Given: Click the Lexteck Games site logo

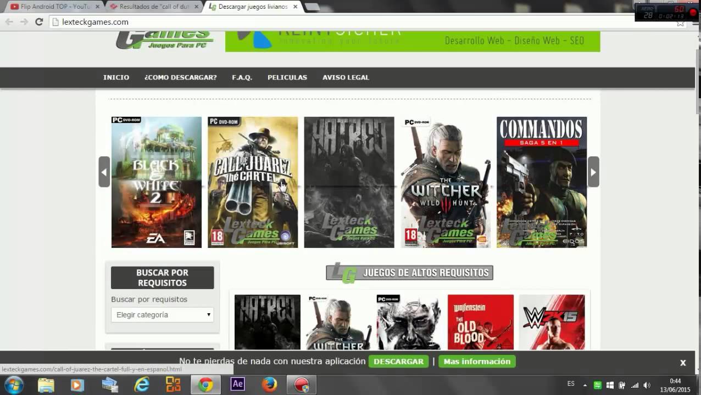Looking at the screenshot, I should tap(164, 40).
